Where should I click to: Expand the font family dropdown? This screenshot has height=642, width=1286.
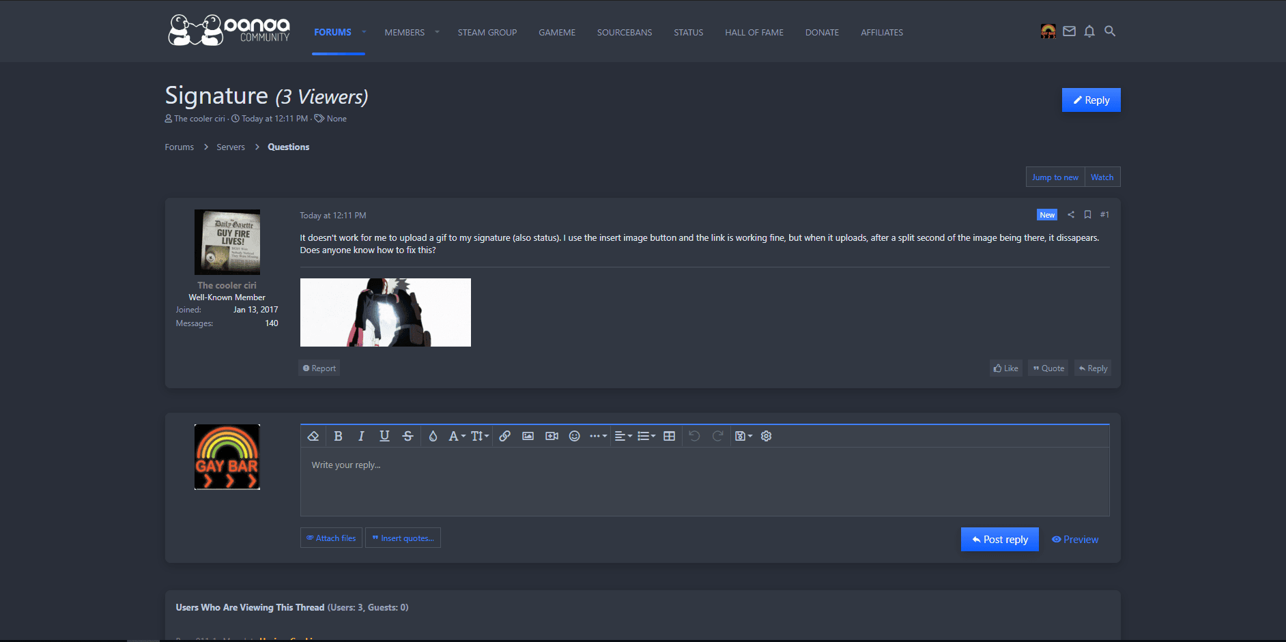pyautogui.click(x=457, y=437)
